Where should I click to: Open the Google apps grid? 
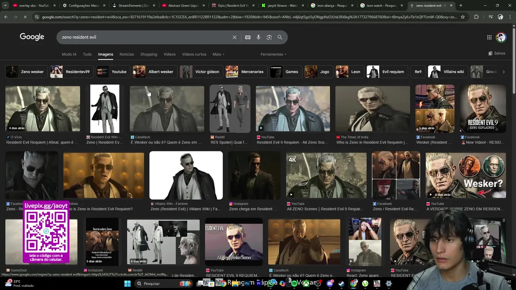[489, 37]
